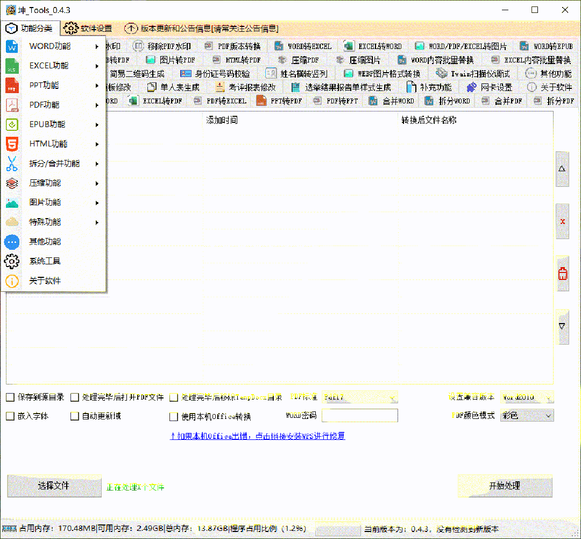Image resolution: width=581 pixels, height=539 pixels.
Task: Click the memory usage status text
Action: point(163,529)
